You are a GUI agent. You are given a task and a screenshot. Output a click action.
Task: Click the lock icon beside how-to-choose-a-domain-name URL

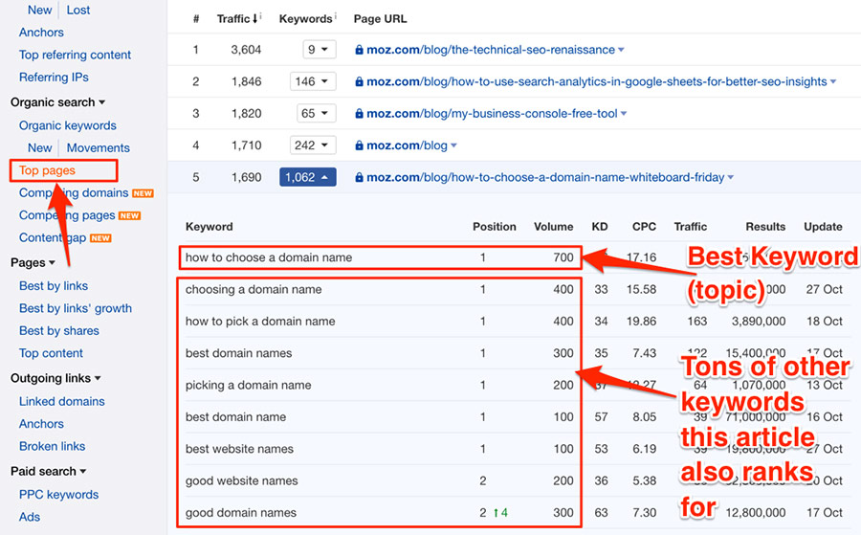click(359, 177)
